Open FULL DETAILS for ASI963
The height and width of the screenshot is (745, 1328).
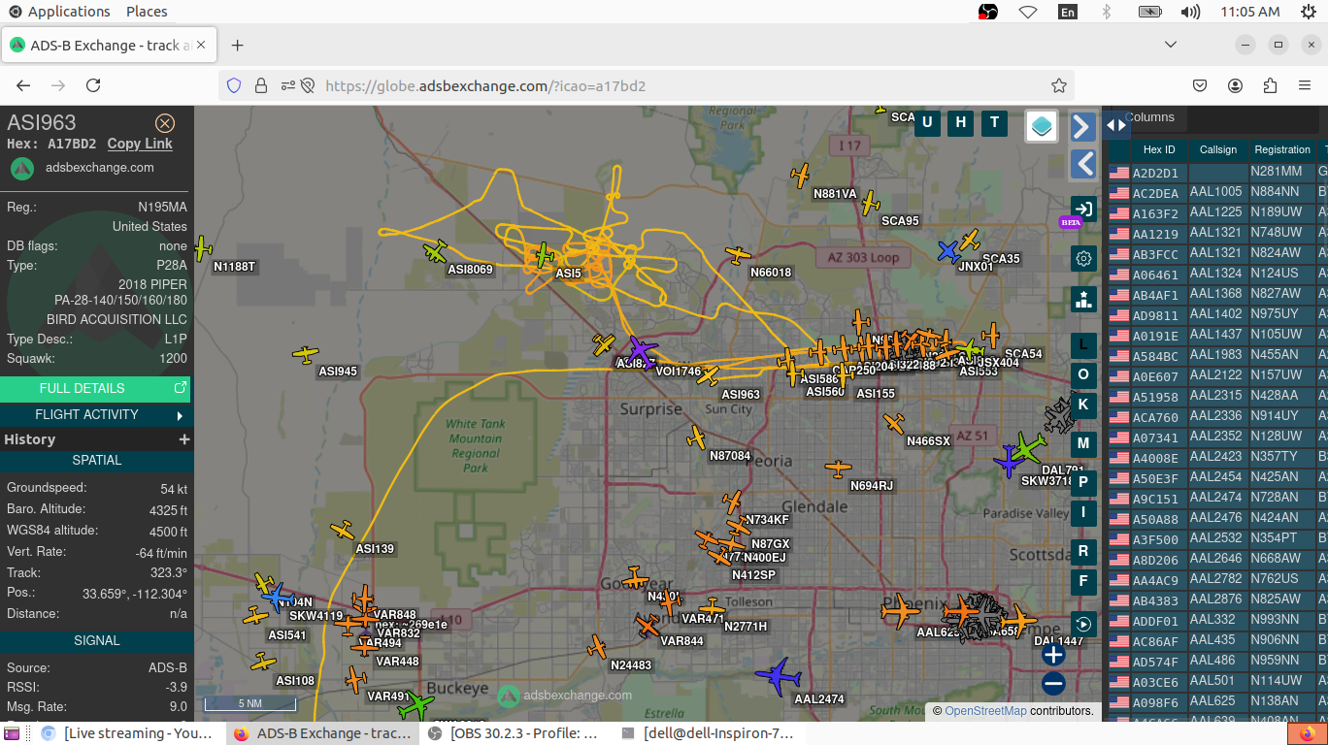[x=95, y=388]
